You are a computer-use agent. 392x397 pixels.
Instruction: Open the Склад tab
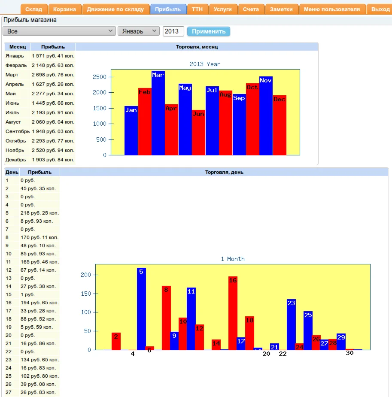34,9
